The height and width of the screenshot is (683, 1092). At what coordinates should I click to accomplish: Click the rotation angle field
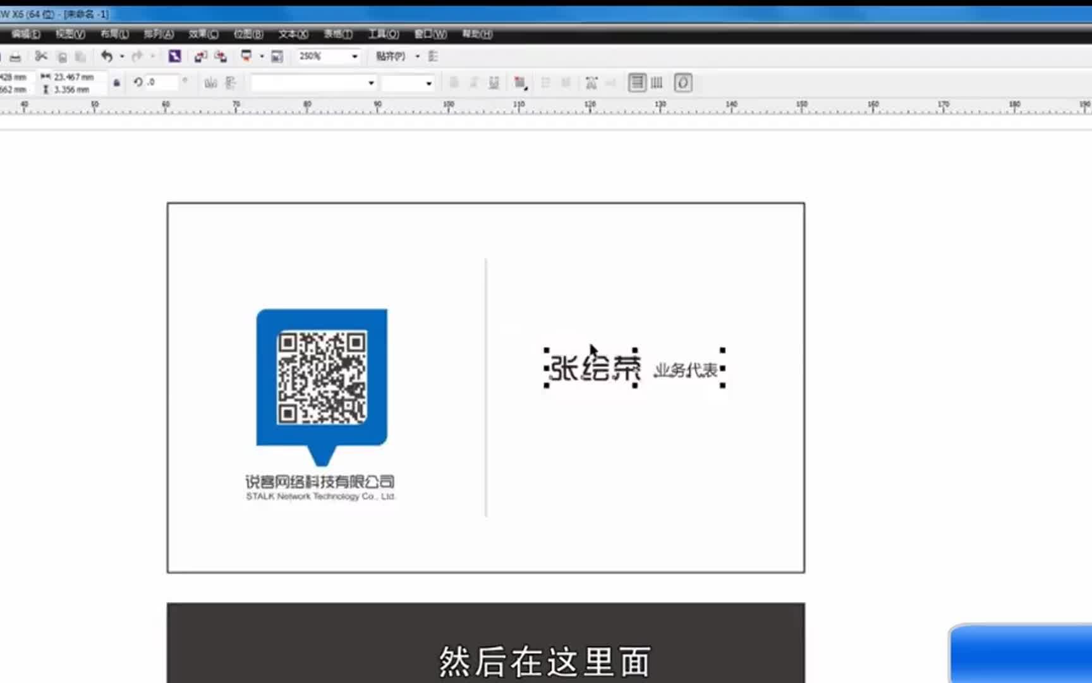163,82
